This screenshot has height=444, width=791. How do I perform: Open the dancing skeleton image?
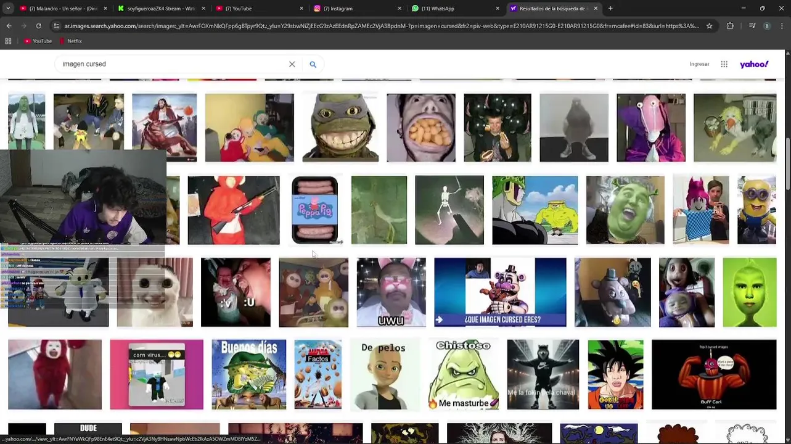(x=449, y=210)
